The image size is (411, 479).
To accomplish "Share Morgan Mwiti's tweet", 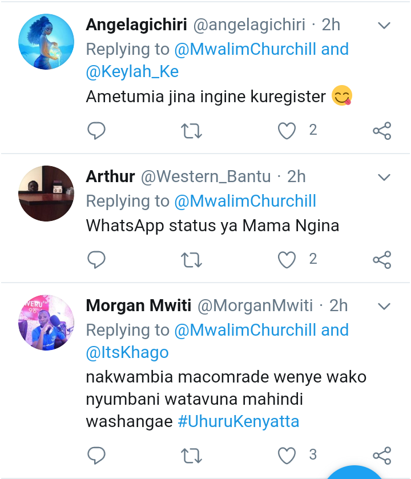I will click(382, 456).
